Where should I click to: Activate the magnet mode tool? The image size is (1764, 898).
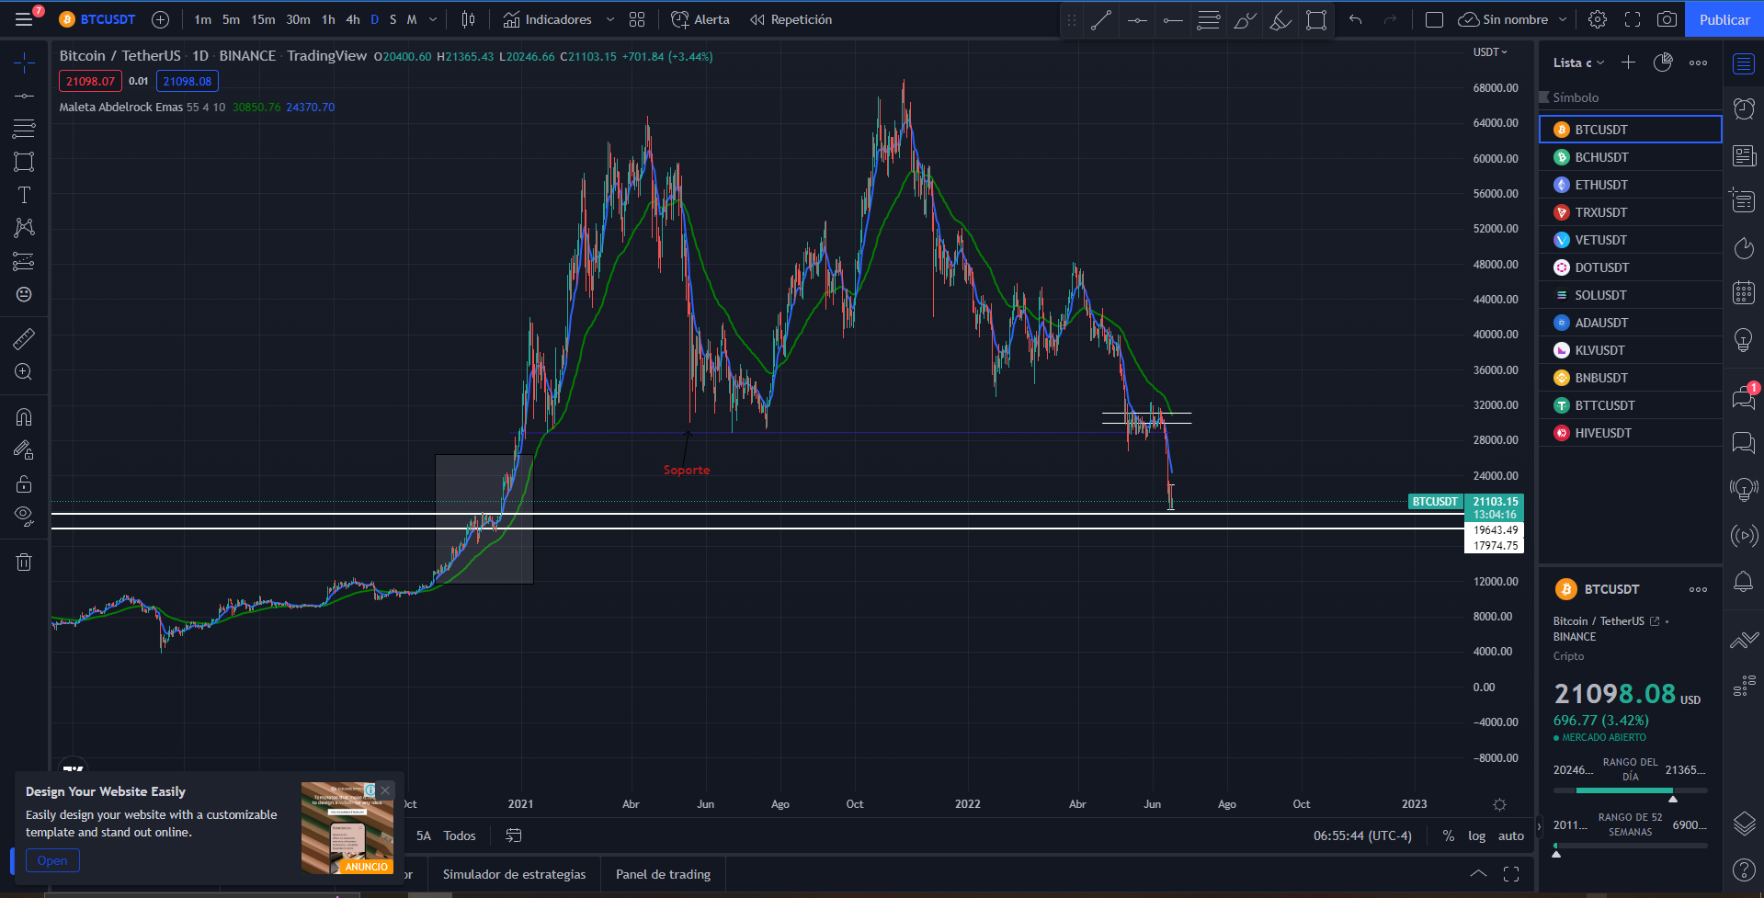click(x=24, y=417)
